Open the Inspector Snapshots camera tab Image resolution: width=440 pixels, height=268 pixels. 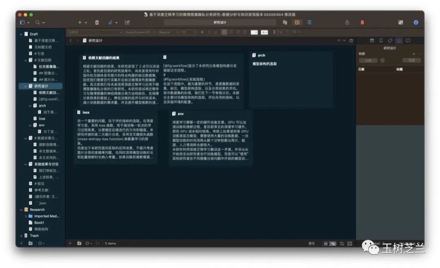[399, 40]
